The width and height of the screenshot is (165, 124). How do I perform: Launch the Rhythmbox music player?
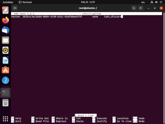[5, 50]
